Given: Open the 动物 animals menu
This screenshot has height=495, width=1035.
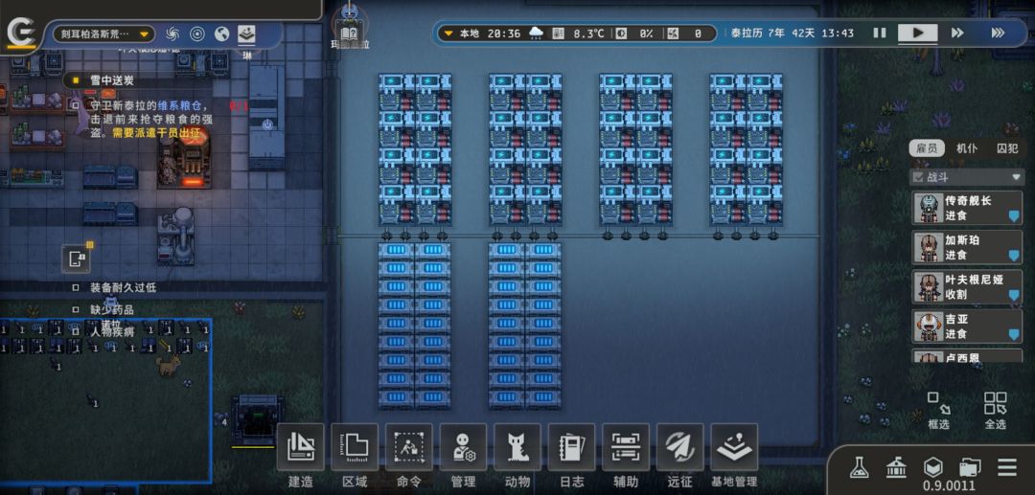Looking at the screenshot, I should coord(517,456).
